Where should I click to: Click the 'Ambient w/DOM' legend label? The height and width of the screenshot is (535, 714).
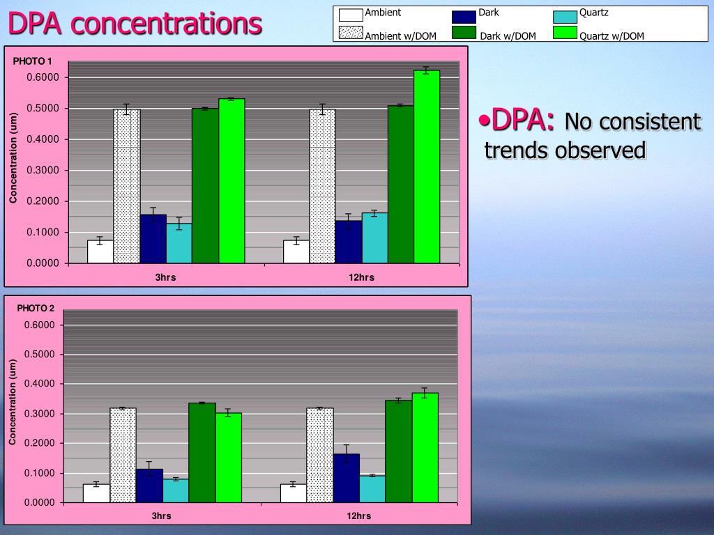[x=401, y=36]
